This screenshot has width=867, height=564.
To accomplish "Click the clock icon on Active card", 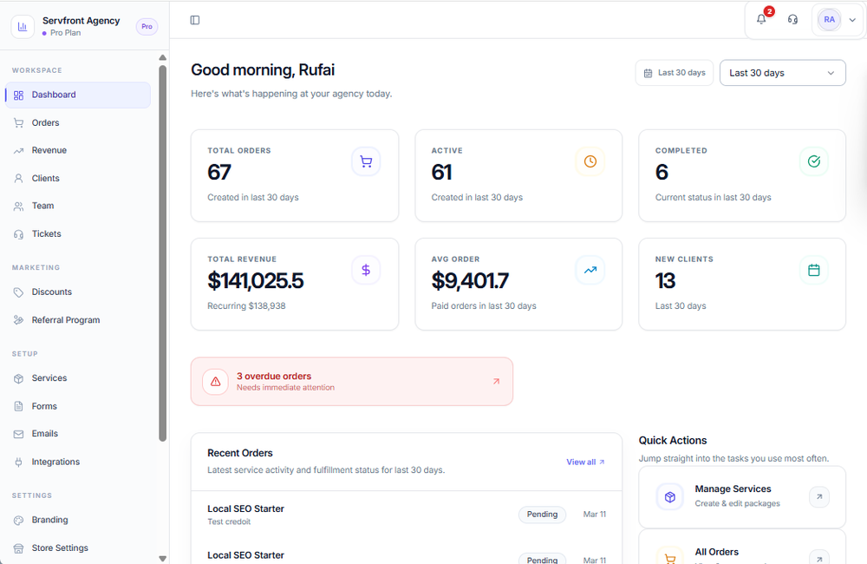I will pos(590,161).
